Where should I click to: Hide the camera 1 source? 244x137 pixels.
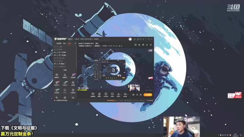tap(55, 64)
